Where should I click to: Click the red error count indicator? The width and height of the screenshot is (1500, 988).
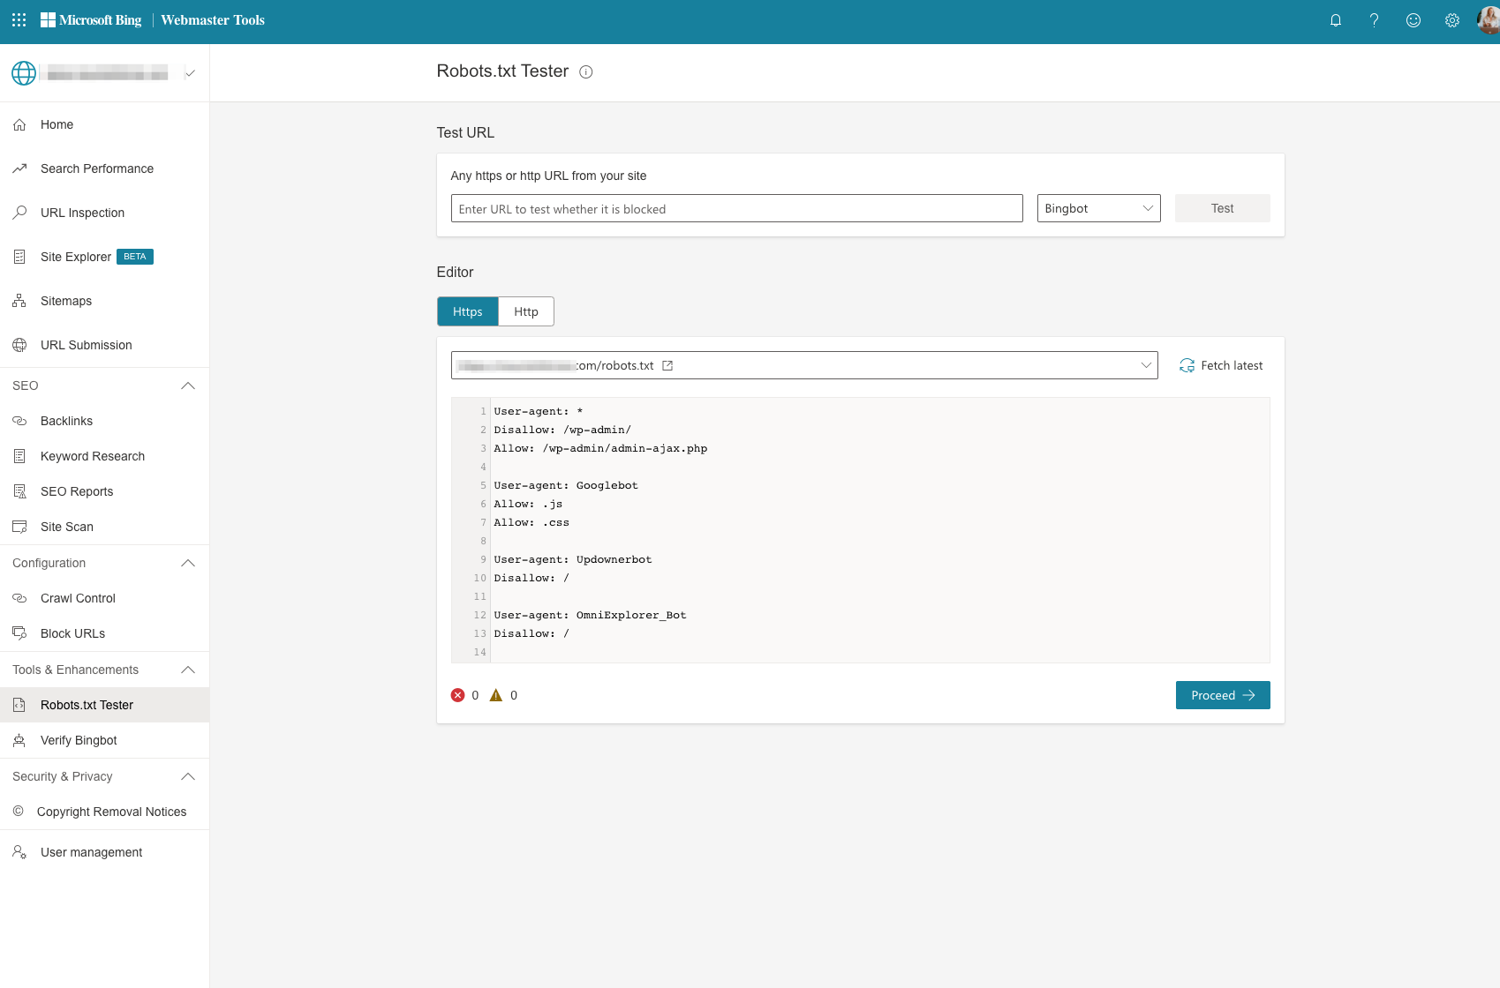(458, 695)
